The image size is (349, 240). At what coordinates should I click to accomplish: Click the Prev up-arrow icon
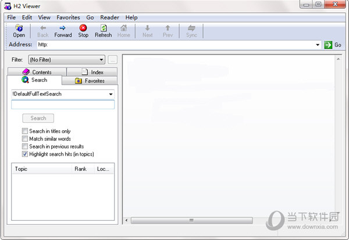point(168,28)
